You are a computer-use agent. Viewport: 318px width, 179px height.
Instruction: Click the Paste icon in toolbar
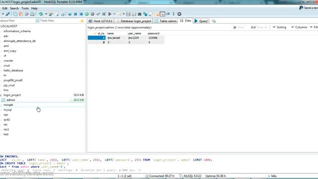(21, 14)
